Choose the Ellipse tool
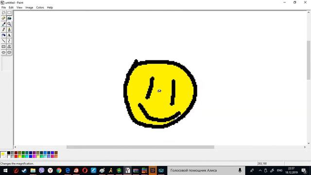Viewport: 311px width, 175px height. [3, 52]
